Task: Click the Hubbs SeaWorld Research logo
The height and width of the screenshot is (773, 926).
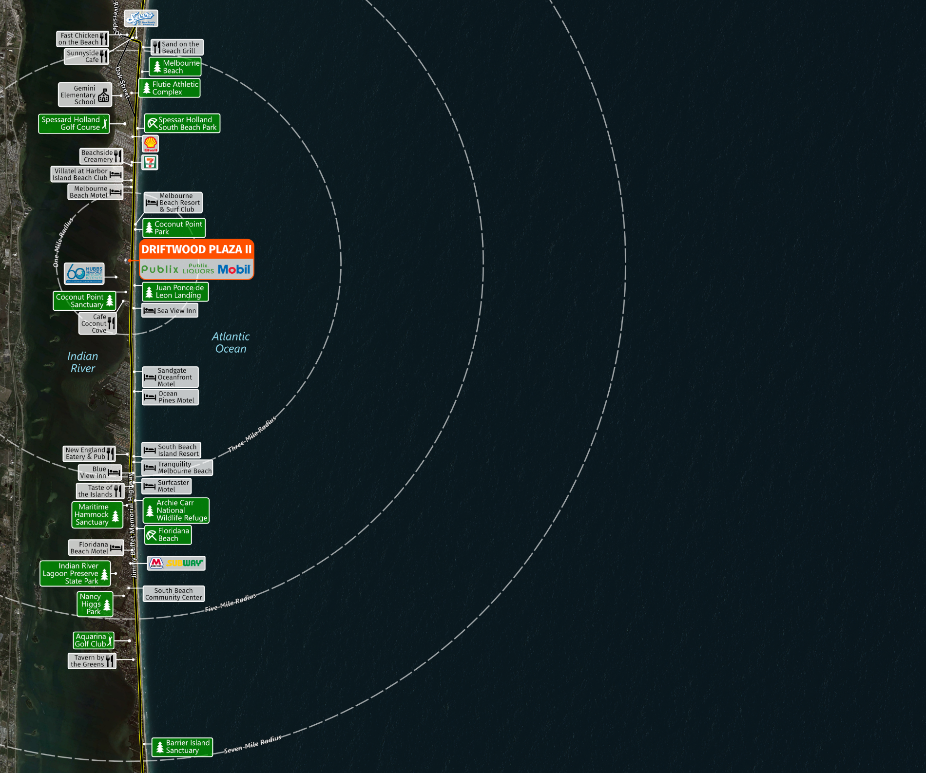Action: tap(84, 274)
